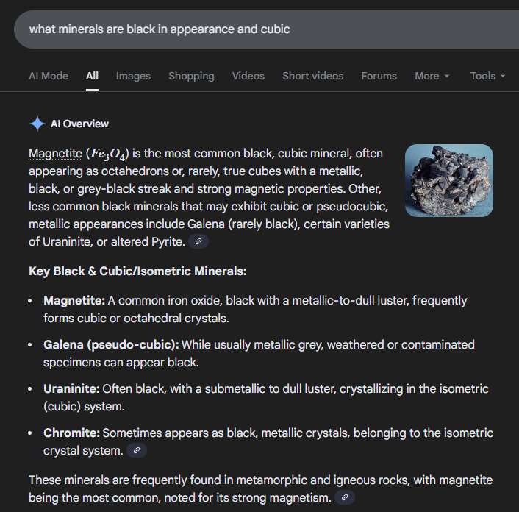Open Short videos tab
Viewport: 519px width, 512px height.
pos(312,76)
